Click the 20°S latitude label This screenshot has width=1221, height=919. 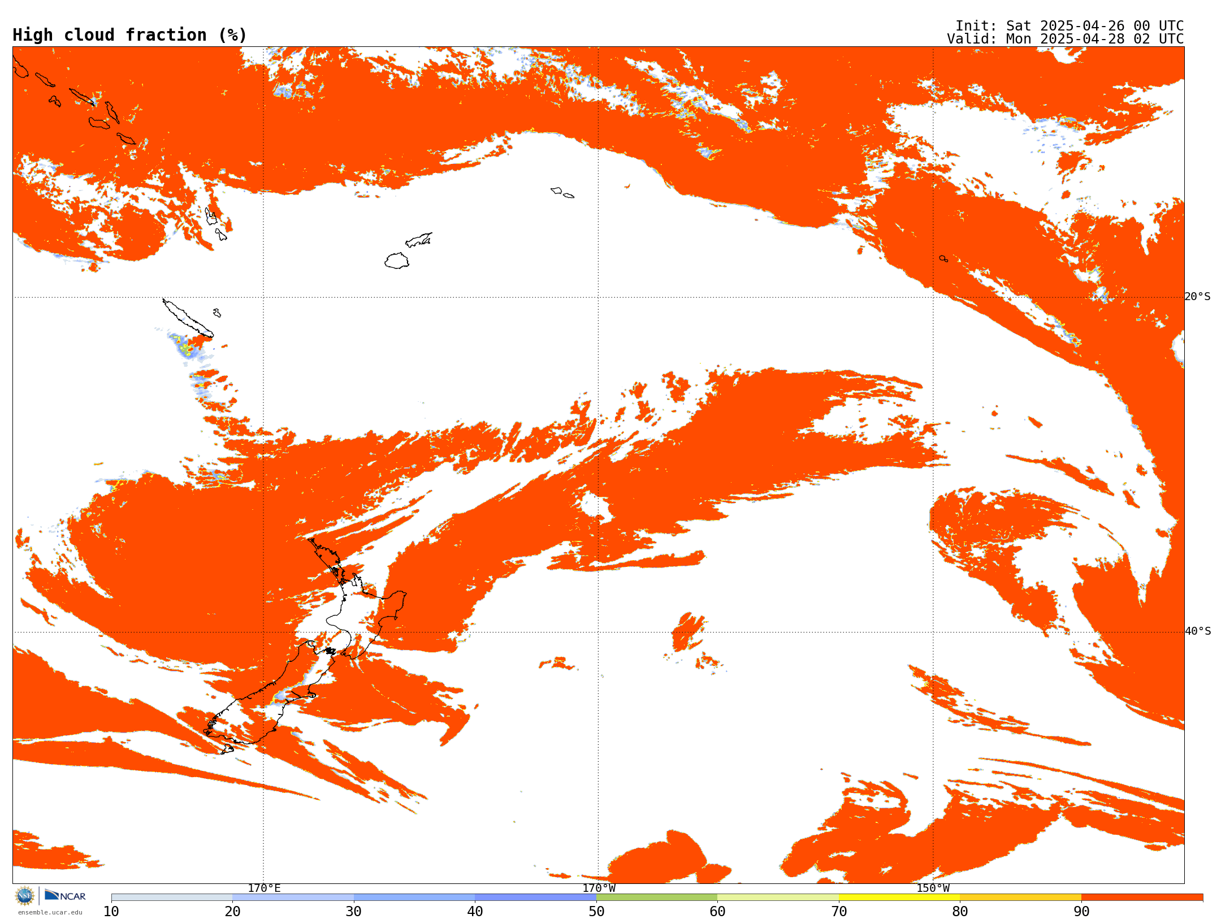tap(1198, 297)
